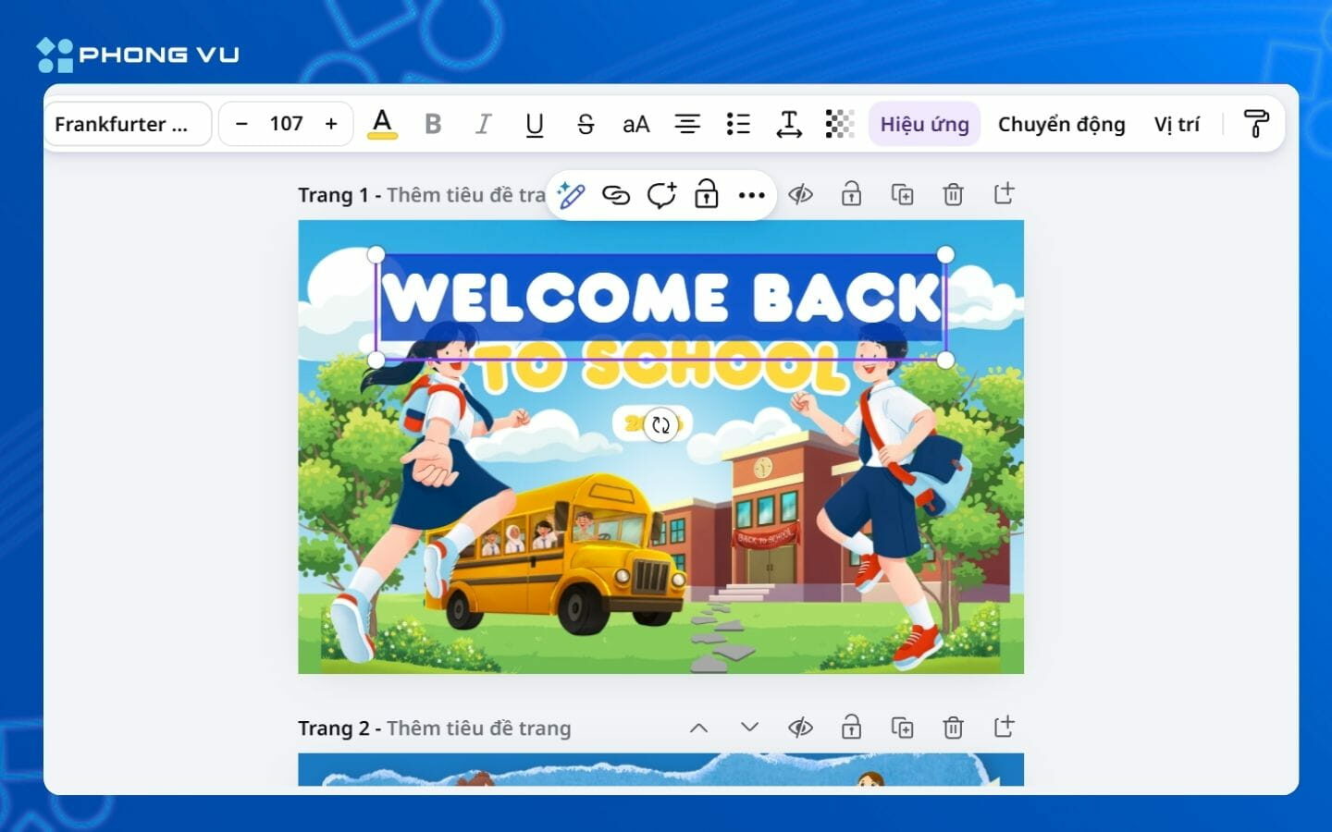Add a link via the chain icon
1332x832 pixels.
tap(616, 195)
